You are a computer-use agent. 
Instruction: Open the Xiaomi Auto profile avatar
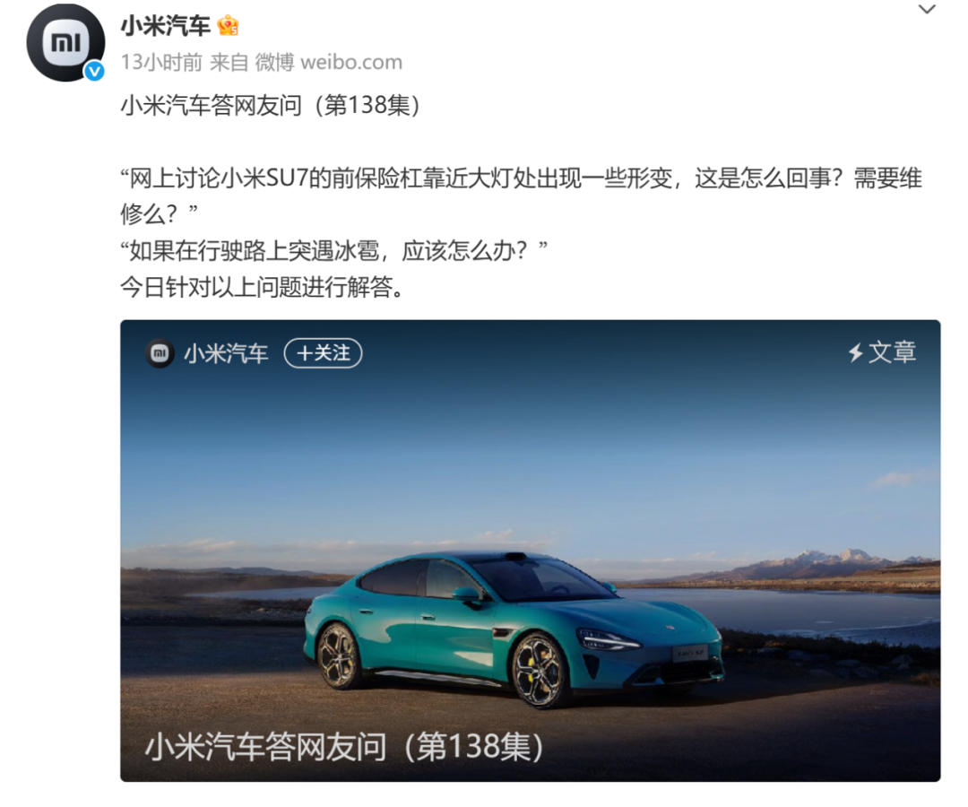click(x=65, y=42)
